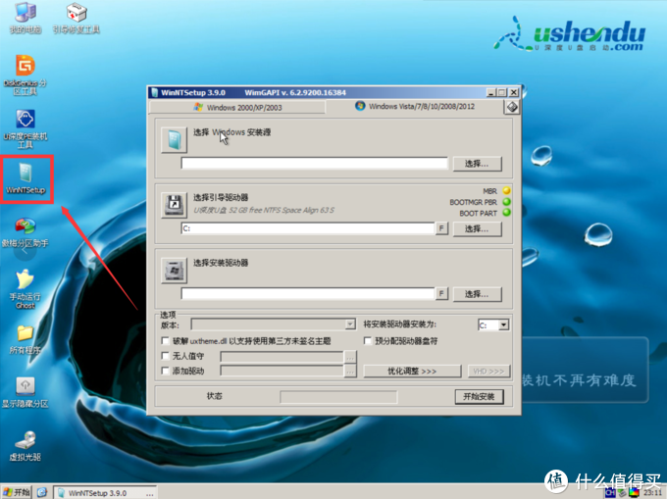Check the 预分配驱动器盘符 option
Image resolution: width=667 pixels, height=499 pixels.
368,341
